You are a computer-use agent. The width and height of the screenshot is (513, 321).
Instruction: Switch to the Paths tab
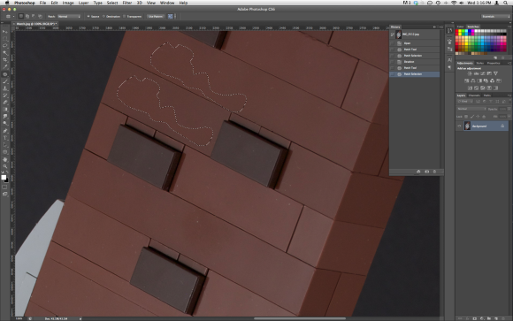point(487,96)
